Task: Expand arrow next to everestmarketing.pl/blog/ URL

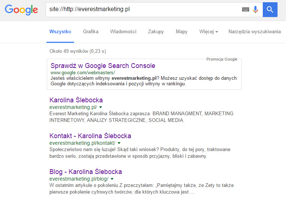Action: (112, 179)
